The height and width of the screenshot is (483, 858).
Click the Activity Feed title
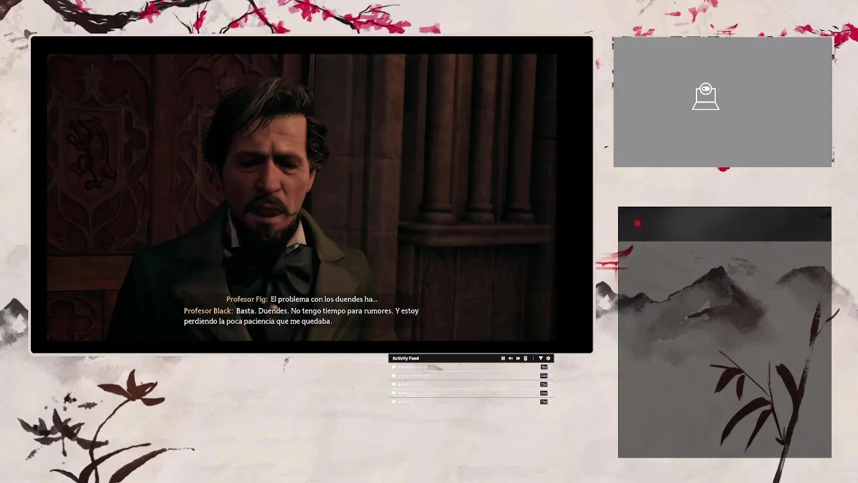(406, 358)
